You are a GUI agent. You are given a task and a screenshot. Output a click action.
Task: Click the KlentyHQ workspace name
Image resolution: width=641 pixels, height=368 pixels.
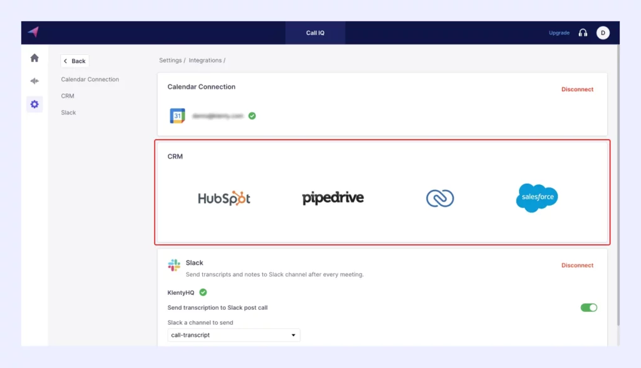click(181, 292)
